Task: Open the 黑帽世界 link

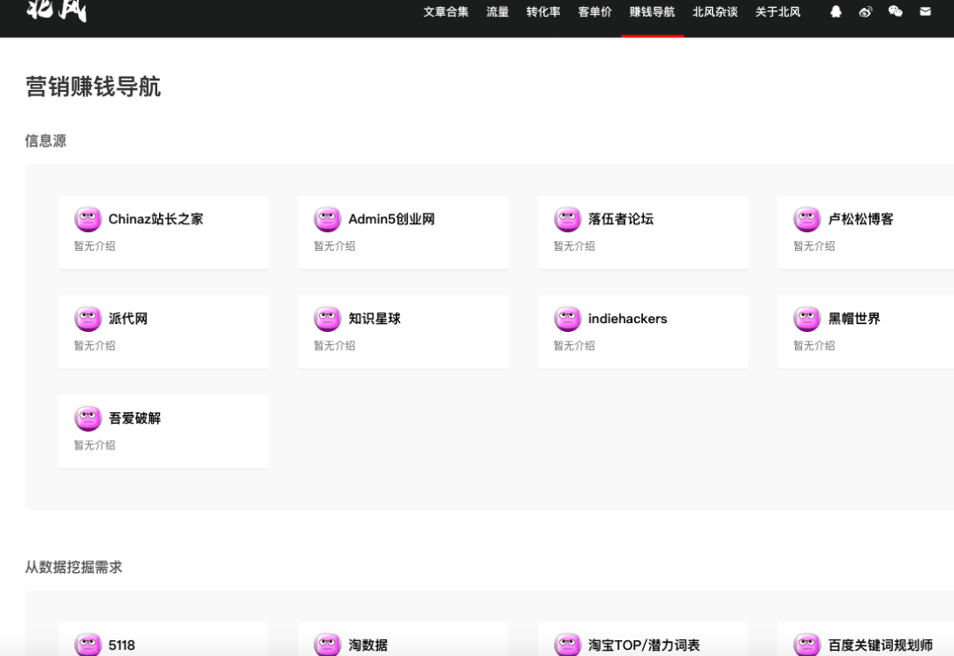Action: (x=853, y=319)
